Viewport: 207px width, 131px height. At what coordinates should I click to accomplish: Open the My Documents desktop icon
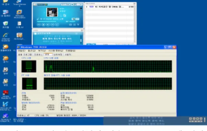[5, 2]
